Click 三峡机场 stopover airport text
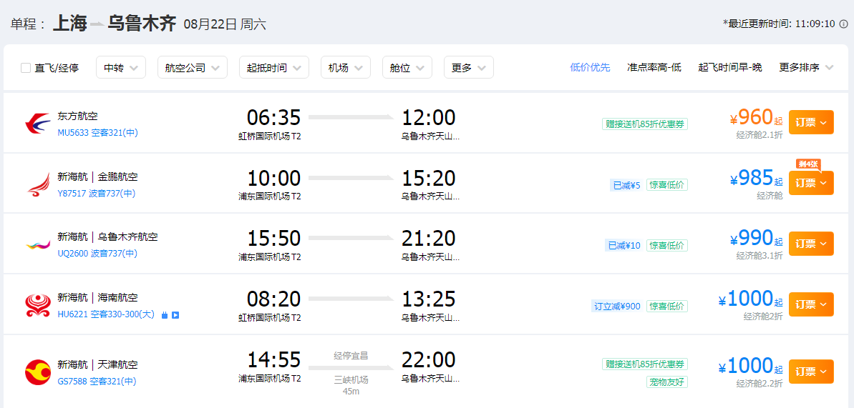The width and height of the screenshot is (854, 408). point(351,379)
